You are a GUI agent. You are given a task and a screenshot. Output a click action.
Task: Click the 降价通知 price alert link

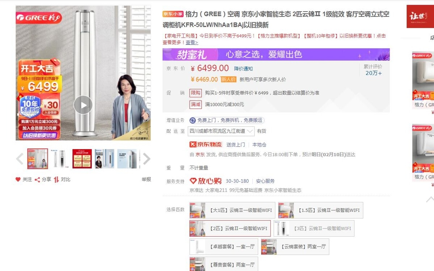243,69
